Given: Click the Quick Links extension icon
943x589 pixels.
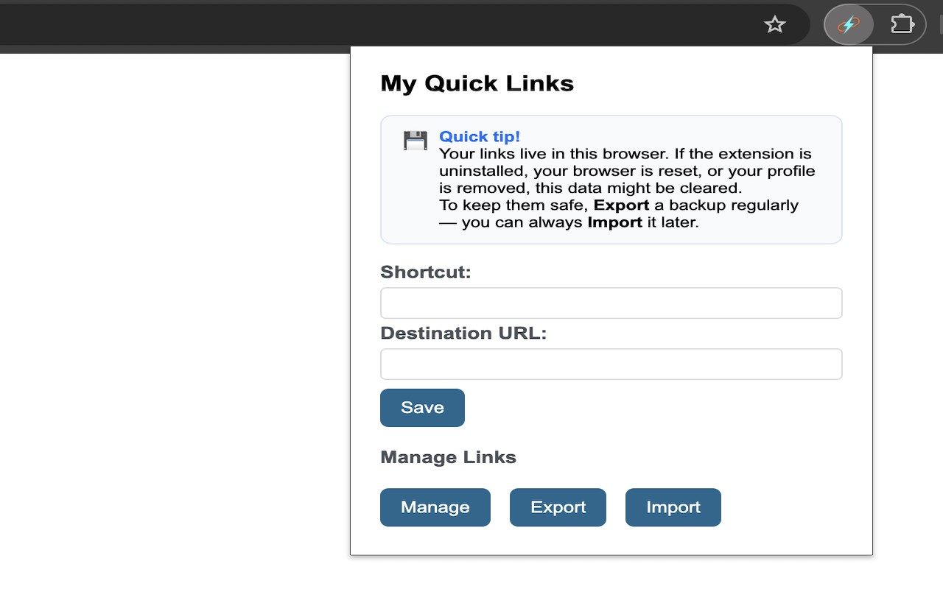Looking at the screenshot, I should (x=849, y=25).
